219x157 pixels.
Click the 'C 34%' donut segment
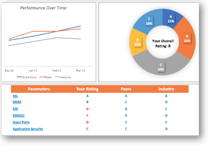coord(161,67)
